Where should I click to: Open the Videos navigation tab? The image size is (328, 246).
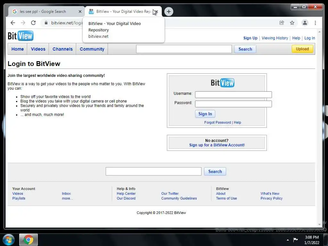tap(38, 49)
